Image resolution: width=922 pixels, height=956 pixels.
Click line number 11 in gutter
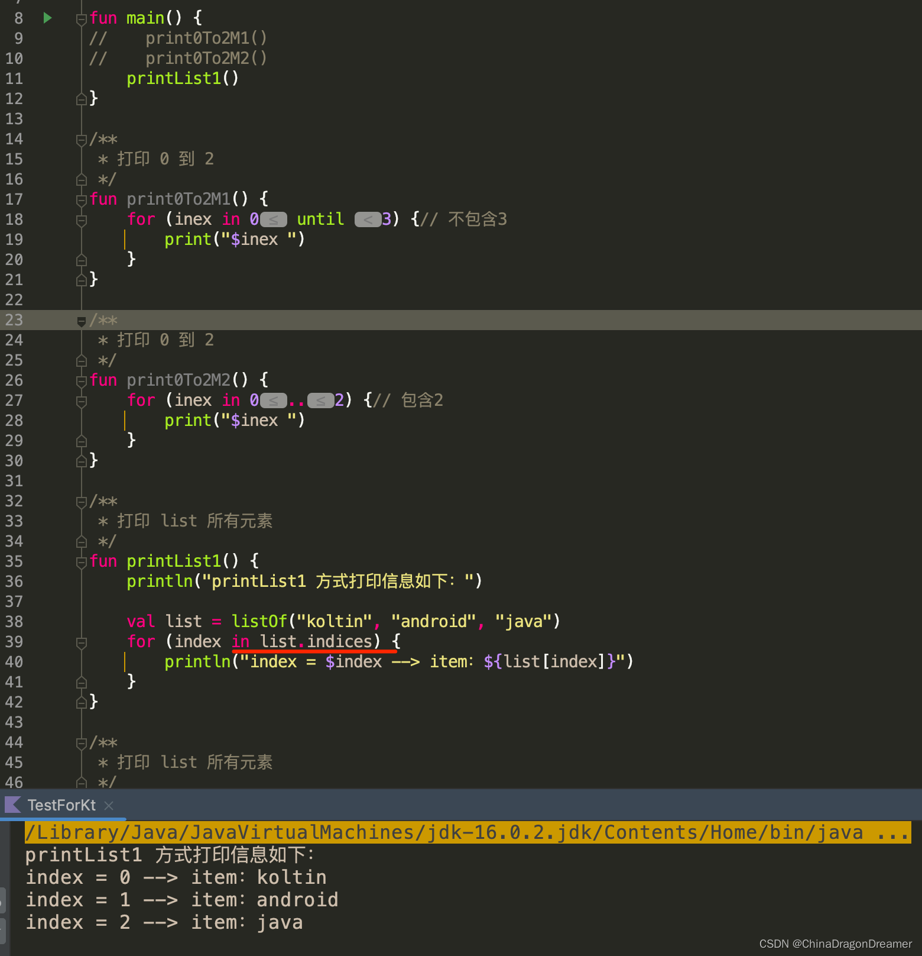click(x=14, y=79)
